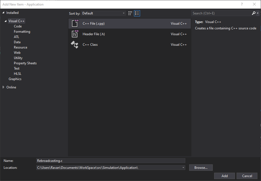Open the Sort by Default dropdown
Image resolution: width=261 pixels, height=181 pixels.
[103, 13]
